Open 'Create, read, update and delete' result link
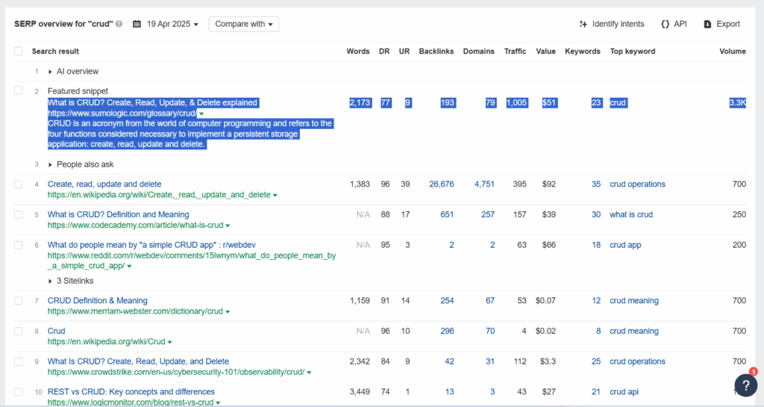Image resolution: width=764 pixels, height=407 pixels. coord(104,184)
